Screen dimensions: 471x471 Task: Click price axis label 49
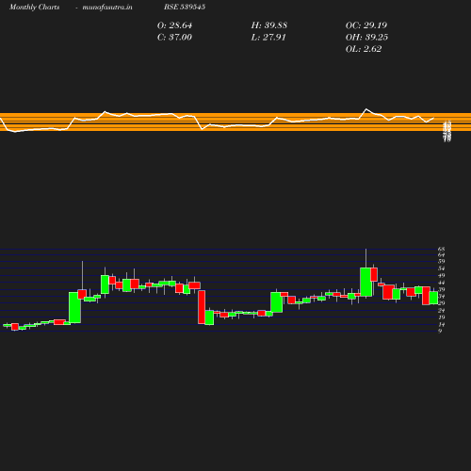[x=441, y=275]
